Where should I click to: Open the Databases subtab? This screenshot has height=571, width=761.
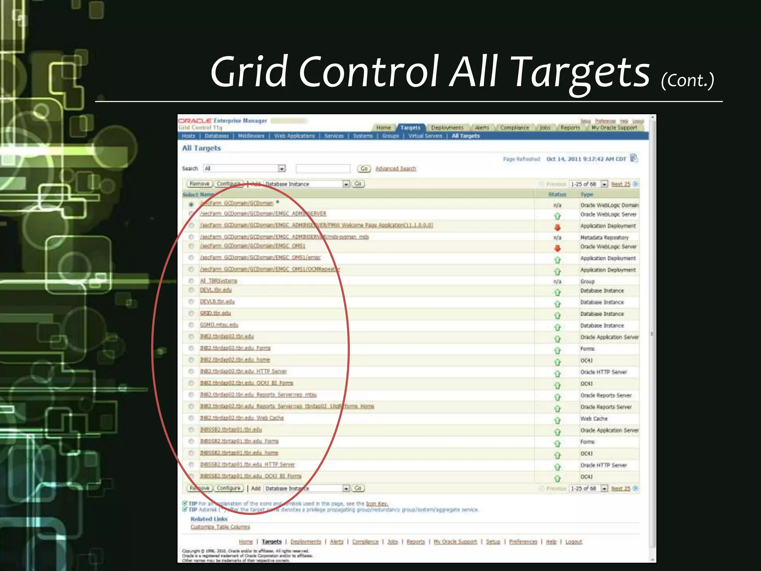pos(217,136)
